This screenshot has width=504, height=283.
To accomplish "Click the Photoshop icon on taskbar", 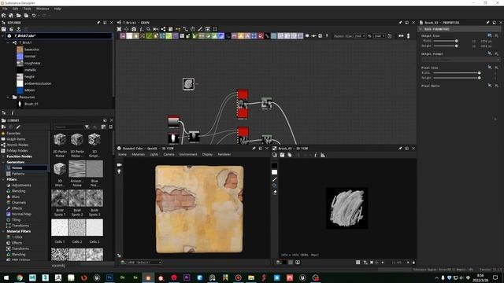I will 109,277.
